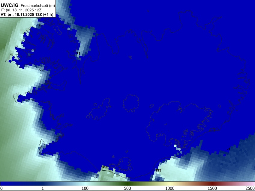Viewport: 255px width, 191px height.
Task: Click the '-1' value label offshore
Action: pos(229,149)
